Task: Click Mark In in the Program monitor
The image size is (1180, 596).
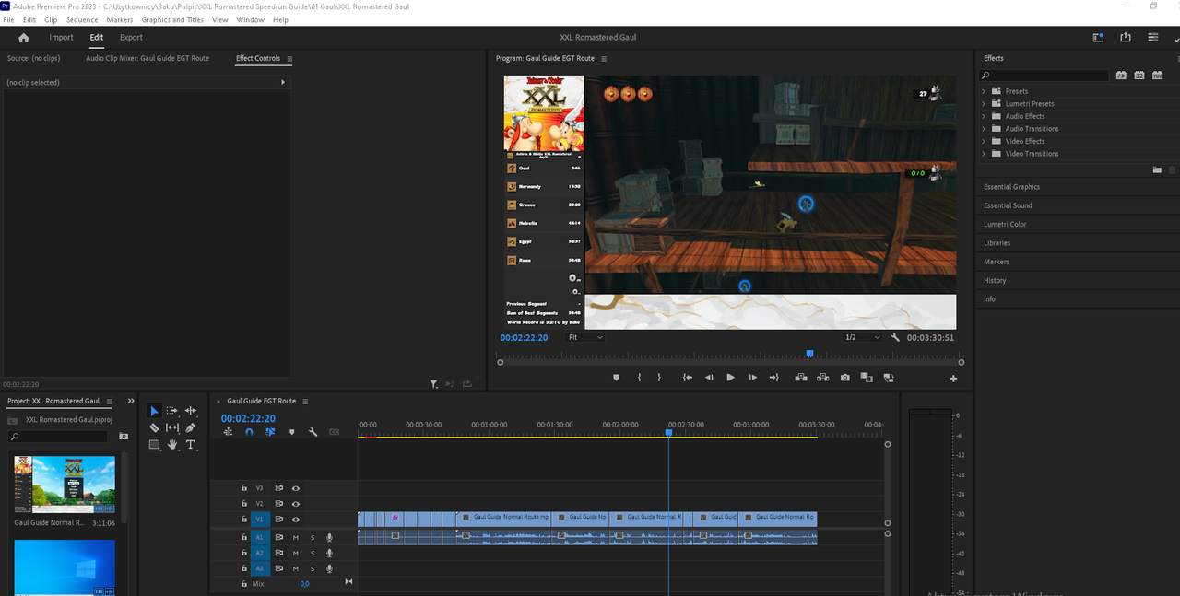Action: point(639,378)
